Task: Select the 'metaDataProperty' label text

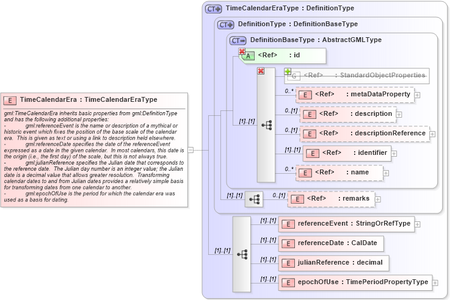Action: pos(380,95)
